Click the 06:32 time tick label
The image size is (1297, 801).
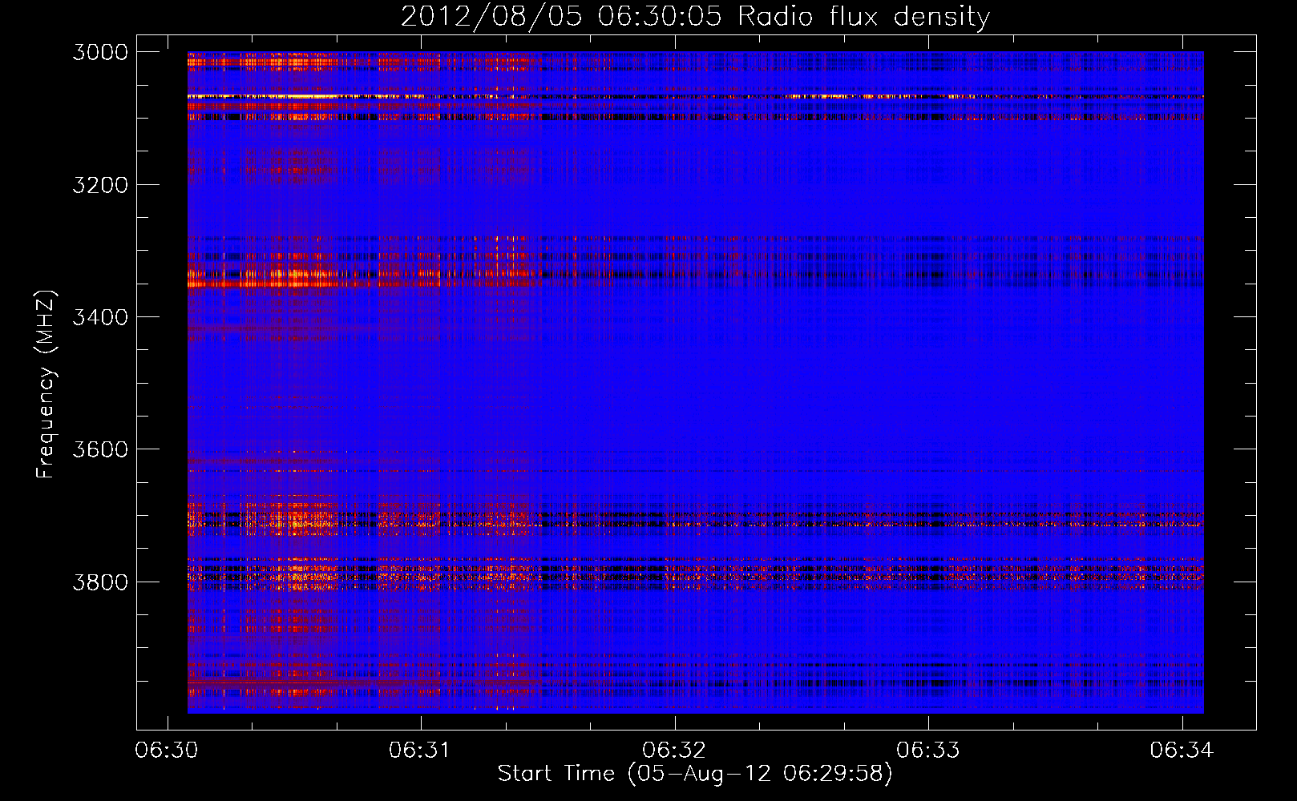(674, 751)
